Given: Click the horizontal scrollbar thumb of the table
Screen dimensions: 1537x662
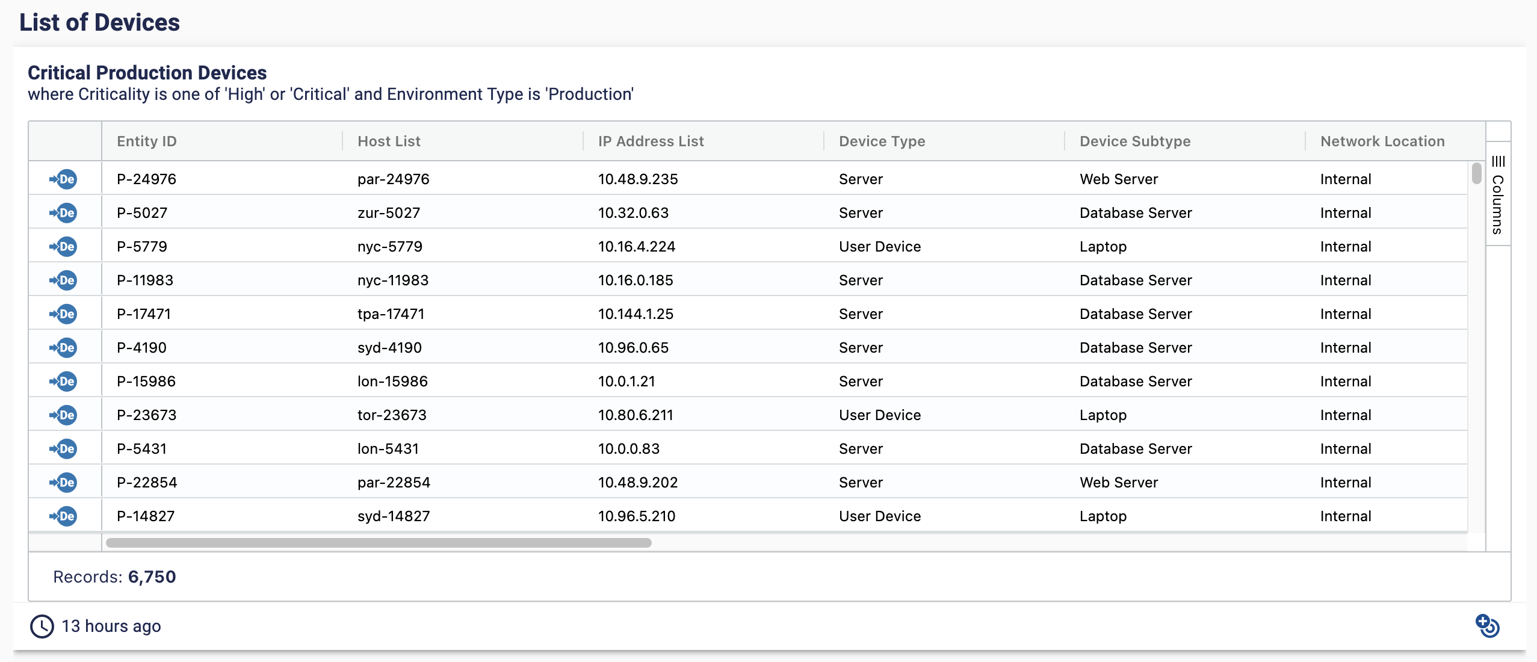Looking at the screenshot, I should click(379, 543).
